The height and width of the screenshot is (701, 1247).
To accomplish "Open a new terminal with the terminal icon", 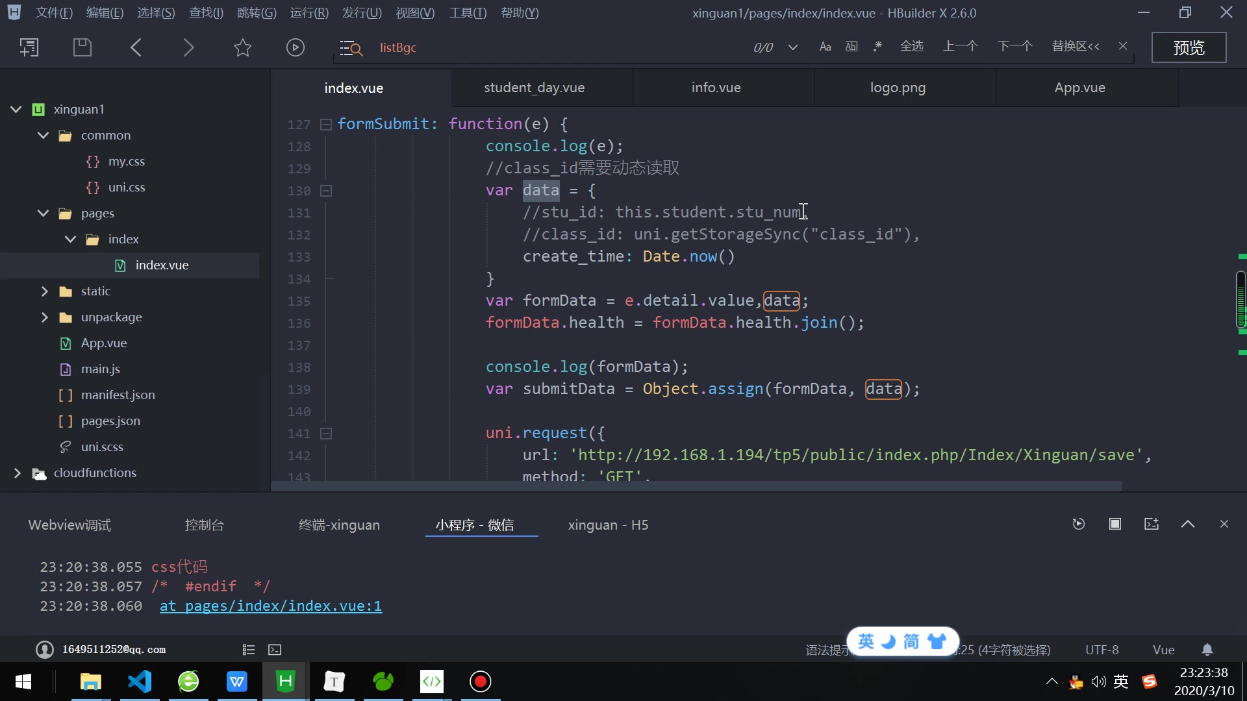I will [1151, 524].
